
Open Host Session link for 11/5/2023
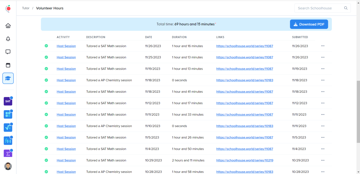coord(66,137)
